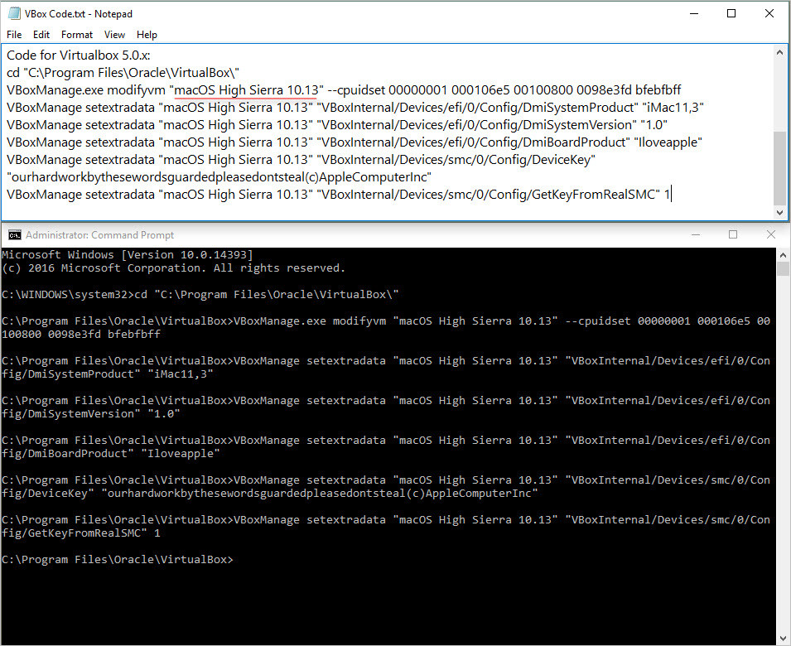Click the 'ourhardworkbythesewords' key line in Notepad
The height and width of the screenshot is (646, 791).
pos(219,177)
